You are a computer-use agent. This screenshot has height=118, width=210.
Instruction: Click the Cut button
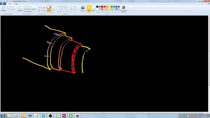(10, 7)
